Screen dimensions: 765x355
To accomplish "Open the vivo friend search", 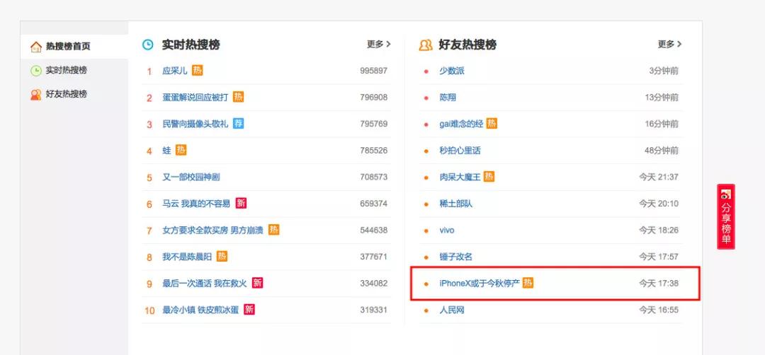I will click(x=446, y=231).
